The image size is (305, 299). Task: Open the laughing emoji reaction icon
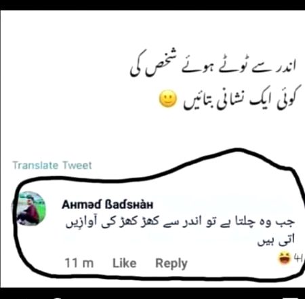point(284,258)
